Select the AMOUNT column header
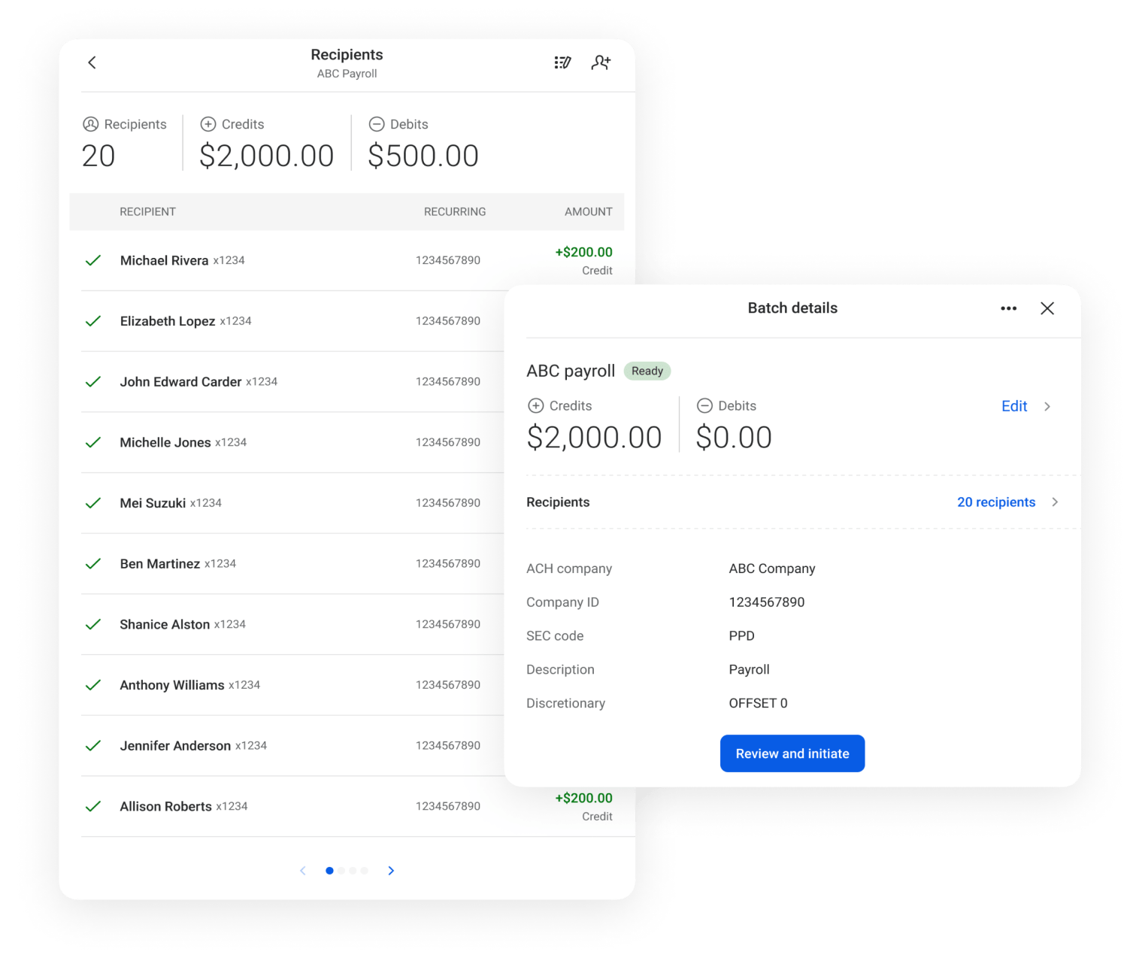Screen dimensions: 1136x958 tap(587, 211)
